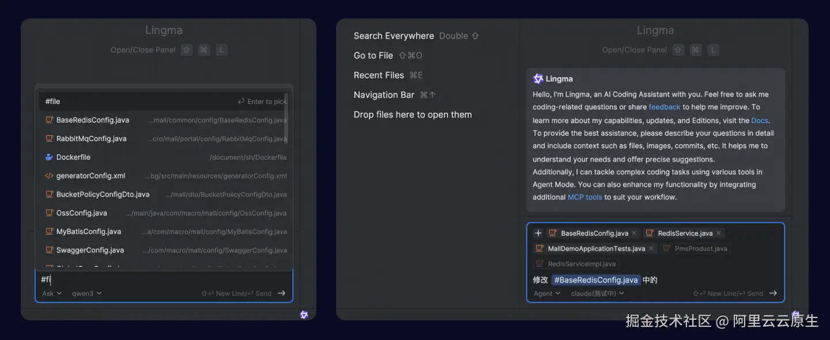Choose Dockerfile in the file picker

coord(163,157)
